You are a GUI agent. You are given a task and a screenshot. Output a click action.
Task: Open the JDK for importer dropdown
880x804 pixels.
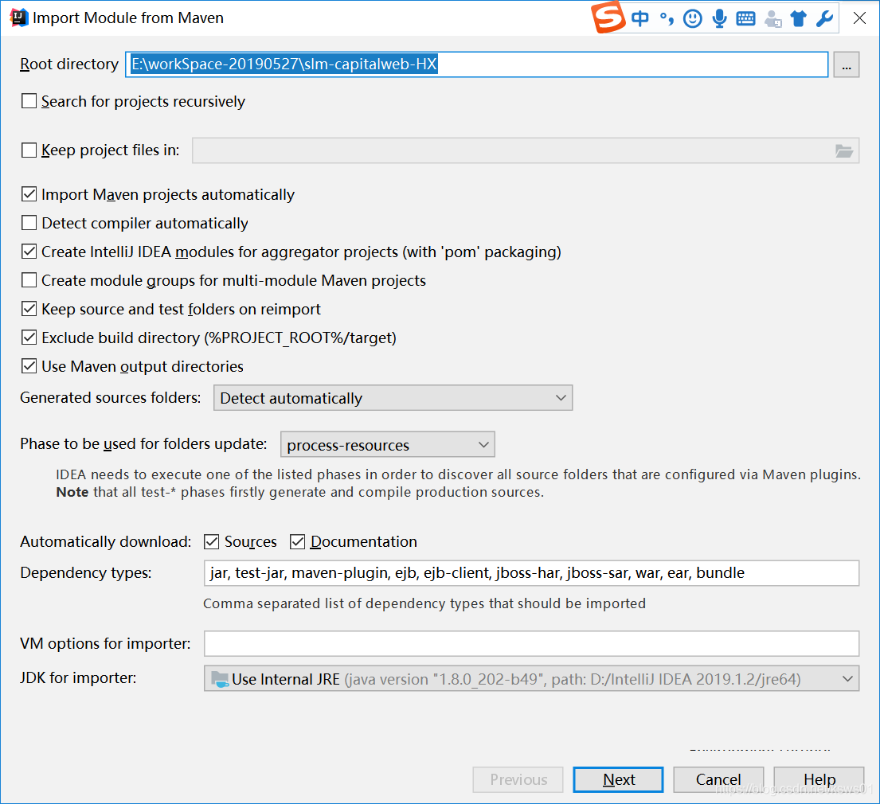[531, 679]
